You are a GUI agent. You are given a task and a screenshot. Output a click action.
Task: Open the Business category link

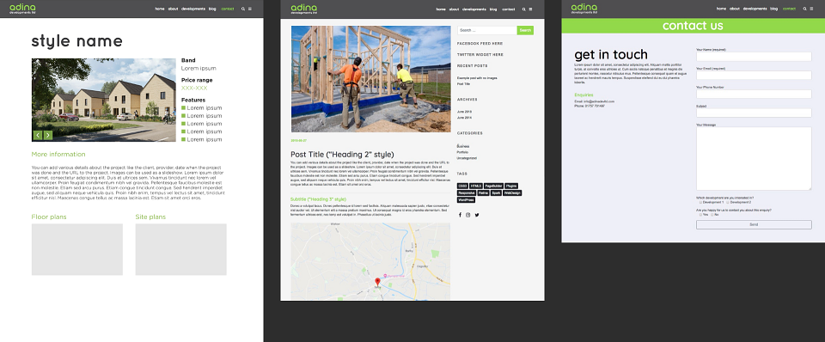463,146
